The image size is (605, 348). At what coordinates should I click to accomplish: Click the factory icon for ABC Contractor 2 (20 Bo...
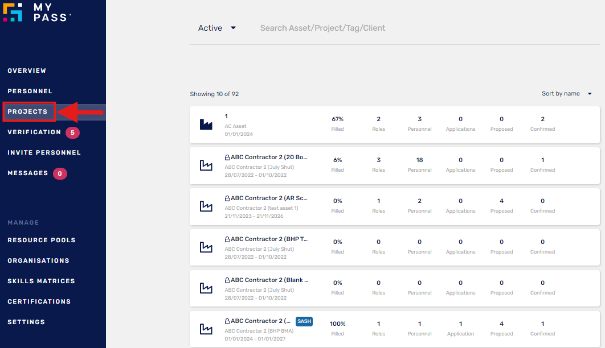coord(206,165)
